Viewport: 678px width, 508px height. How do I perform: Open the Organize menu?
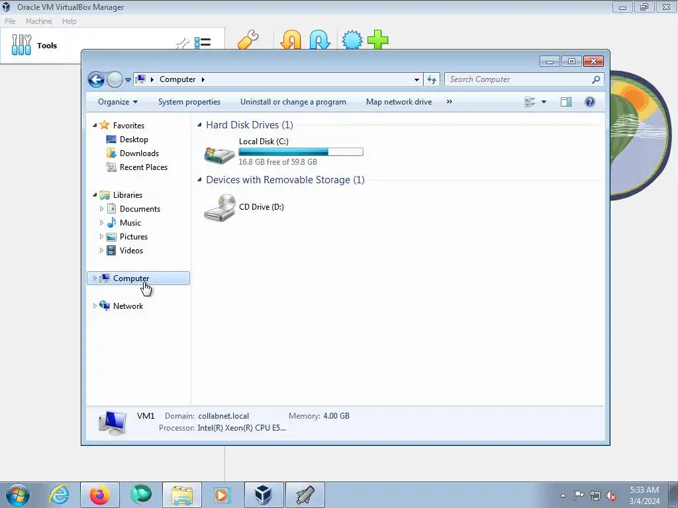pos(118,102)
